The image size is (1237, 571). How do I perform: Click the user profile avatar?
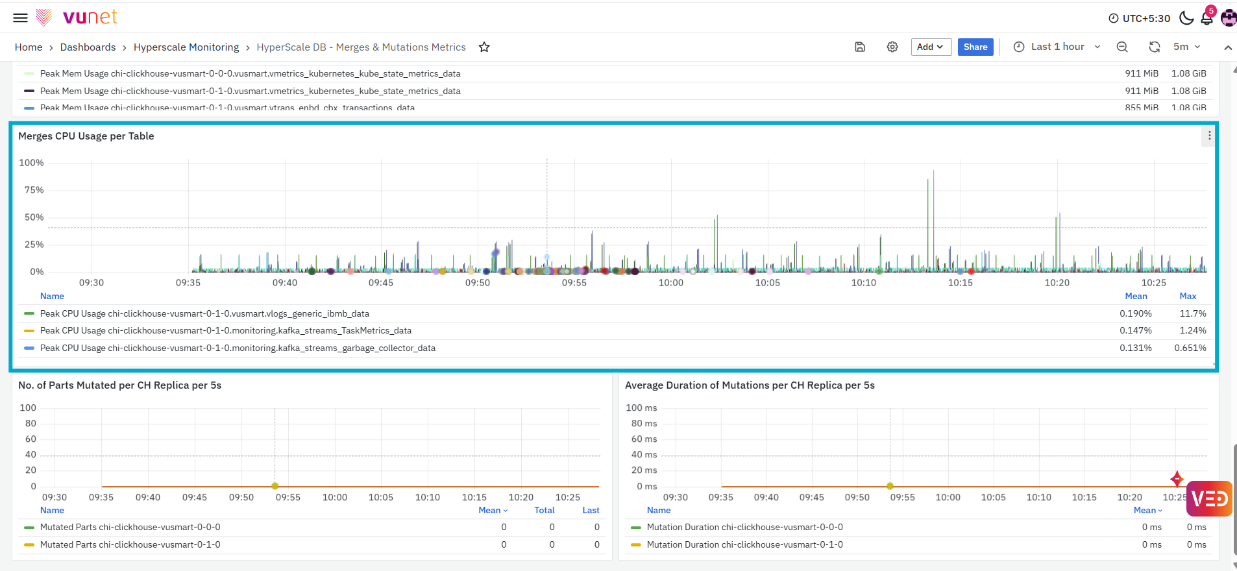1229,18
